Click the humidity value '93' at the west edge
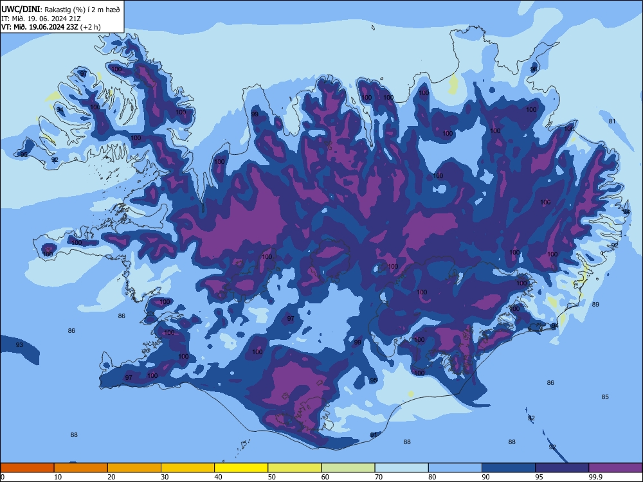Image resolution: width=643 pixels, height=482 pixels. coord(19,344)
